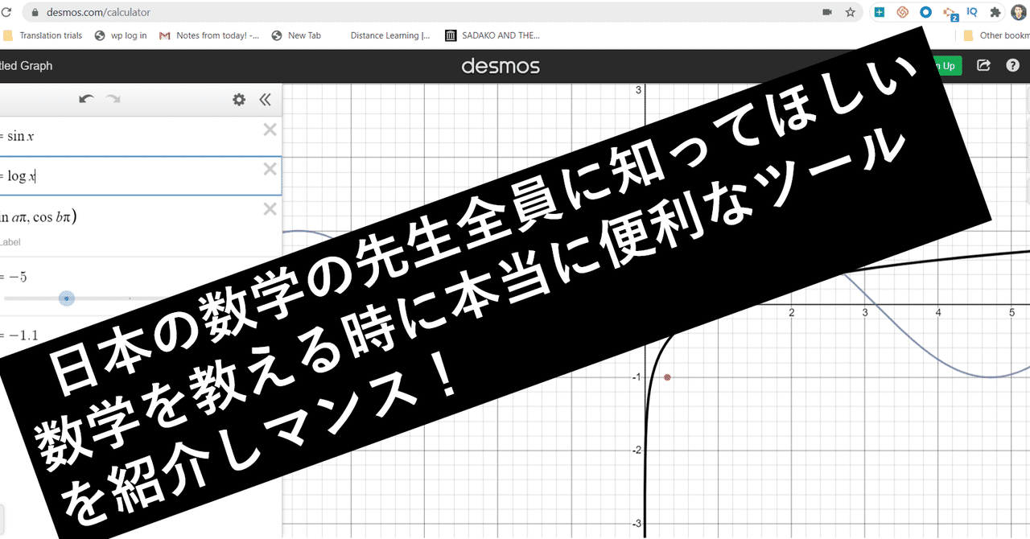Undo the last action in Desmos
Screen dimensions: 1030x539
(x=86, y=99)
